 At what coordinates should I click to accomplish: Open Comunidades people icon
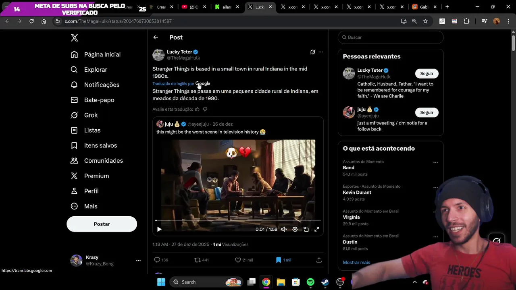[74, 161]
